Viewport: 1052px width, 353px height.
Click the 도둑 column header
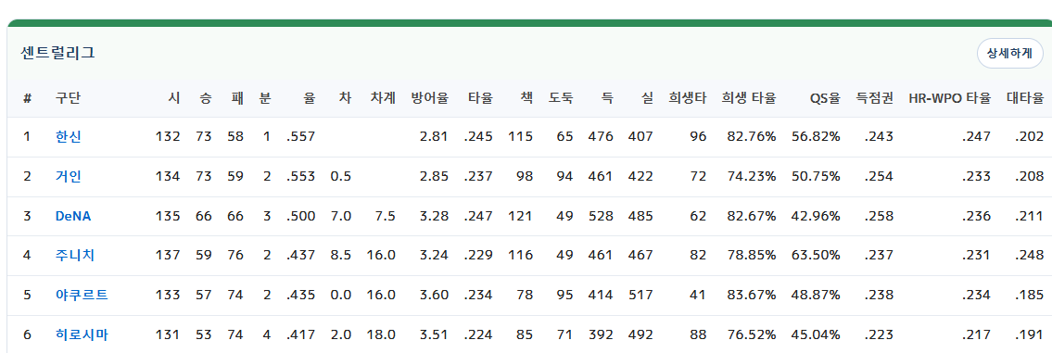click(561, 98)
